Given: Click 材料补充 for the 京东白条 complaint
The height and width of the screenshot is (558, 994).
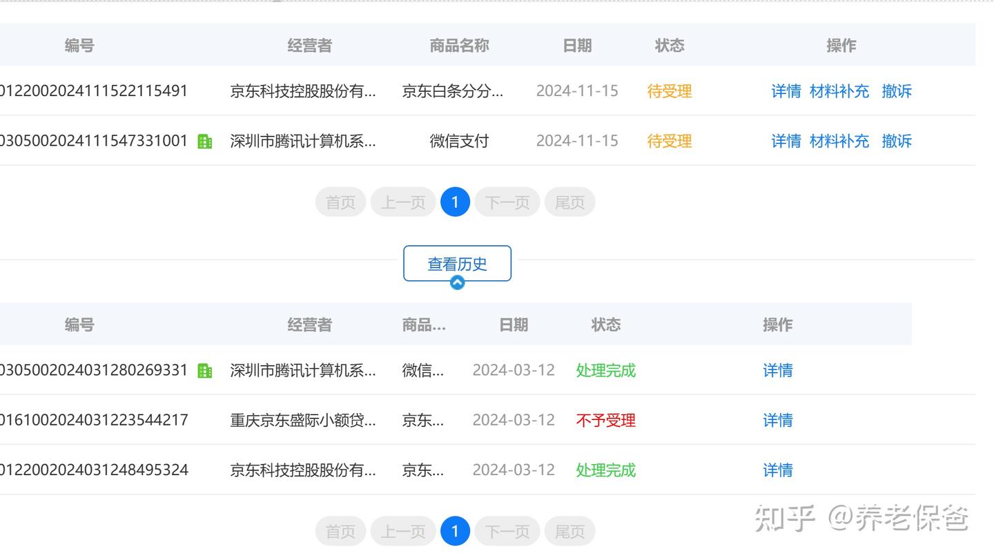Looking at the screenshot, I should click(x=839, y=91).
